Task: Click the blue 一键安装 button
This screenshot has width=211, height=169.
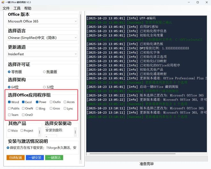Action: tap(35, 157)
